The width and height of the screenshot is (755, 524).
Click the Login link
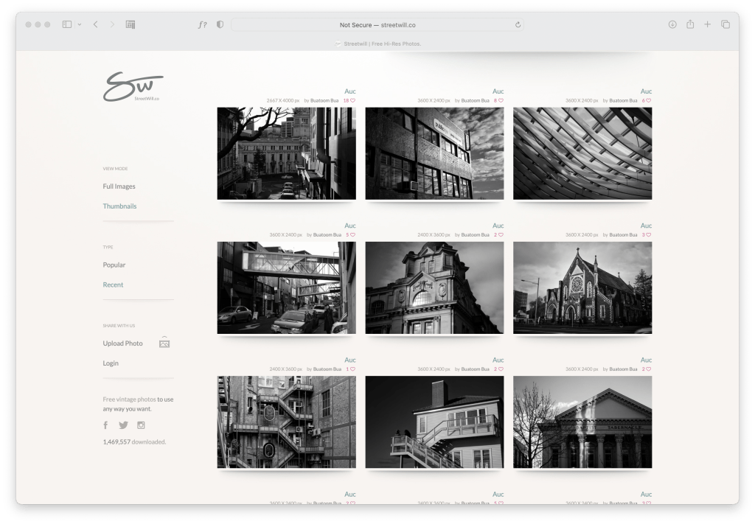[x=111, y=363]
